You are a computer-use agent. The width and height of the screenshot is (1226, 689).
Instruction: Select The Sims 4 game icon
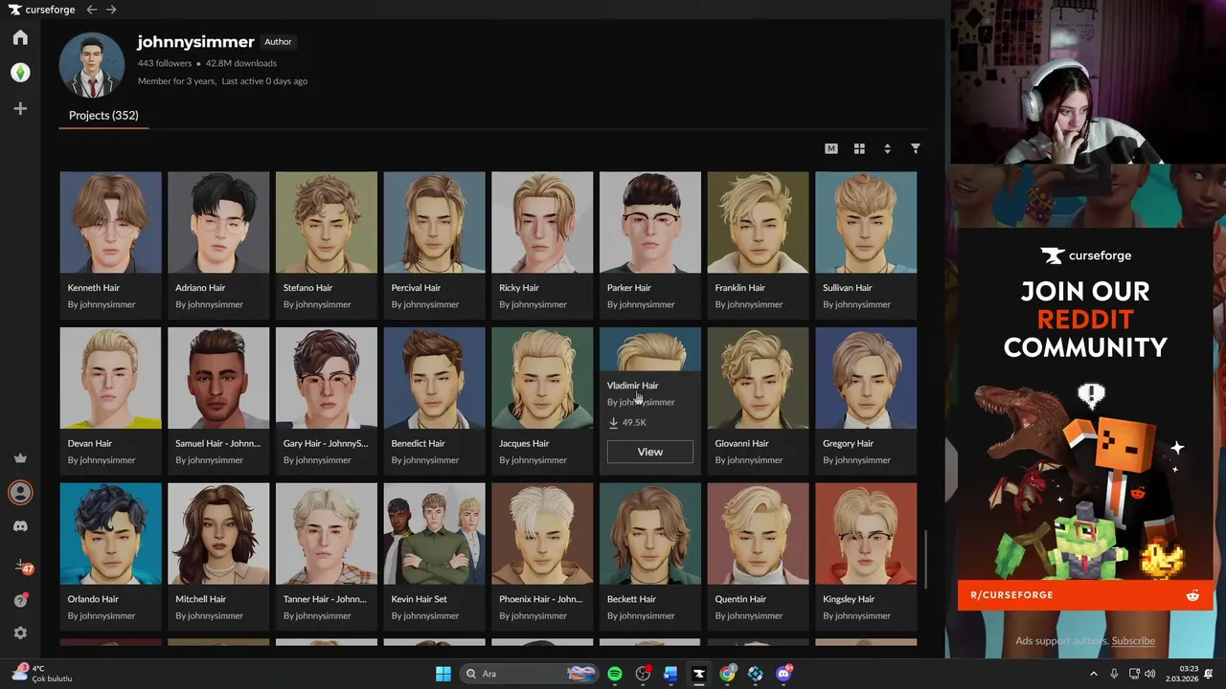click(20, 73)
